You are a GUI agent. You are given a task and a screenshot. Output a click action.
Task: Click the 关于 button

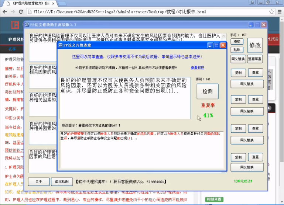click(39, 182)
